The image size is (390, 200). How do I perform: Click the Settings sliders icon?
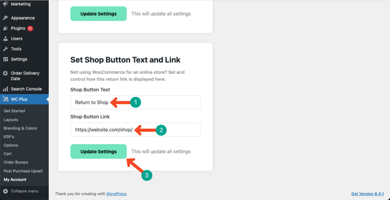(5, 59)
